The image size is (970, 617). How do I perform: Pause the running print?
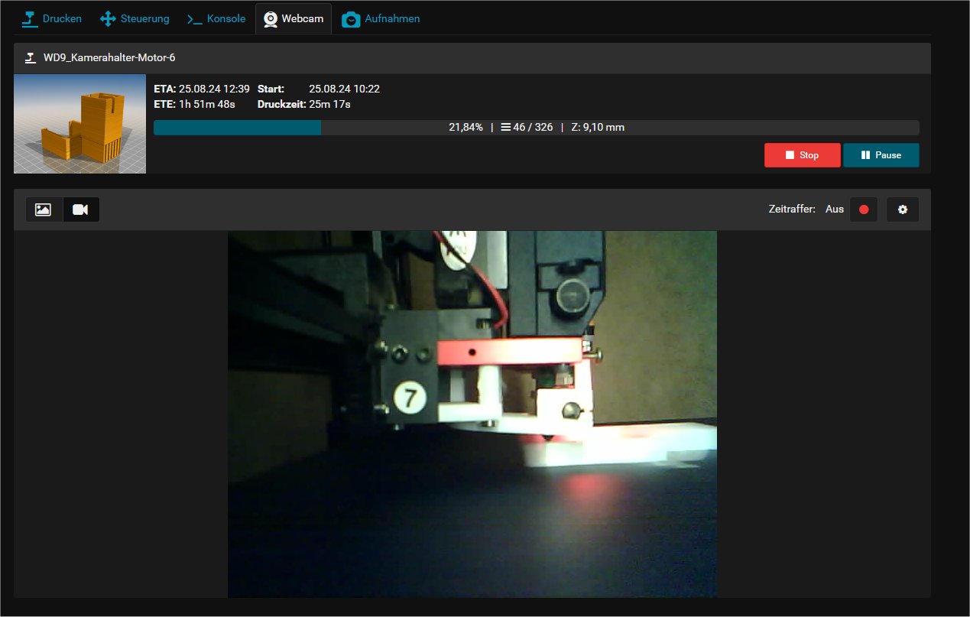pos(881,155)
